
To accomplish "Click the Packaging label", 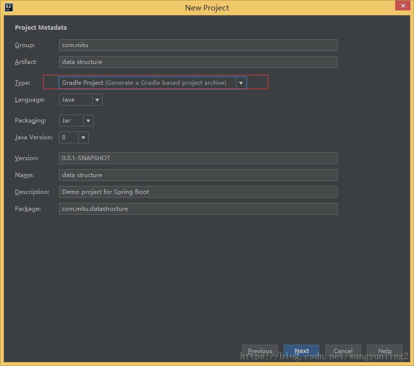I will pyautogui.click(x=31, y=121).
